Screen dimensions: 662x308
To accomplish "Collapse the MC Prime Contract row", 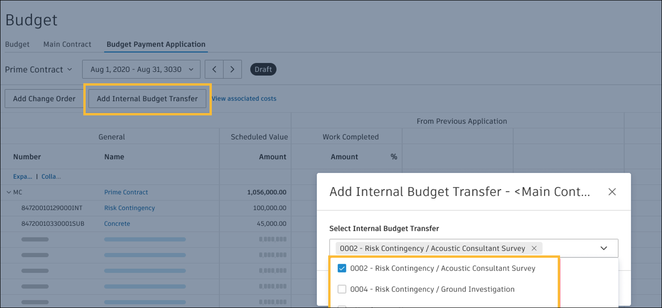I will (8, 192).
